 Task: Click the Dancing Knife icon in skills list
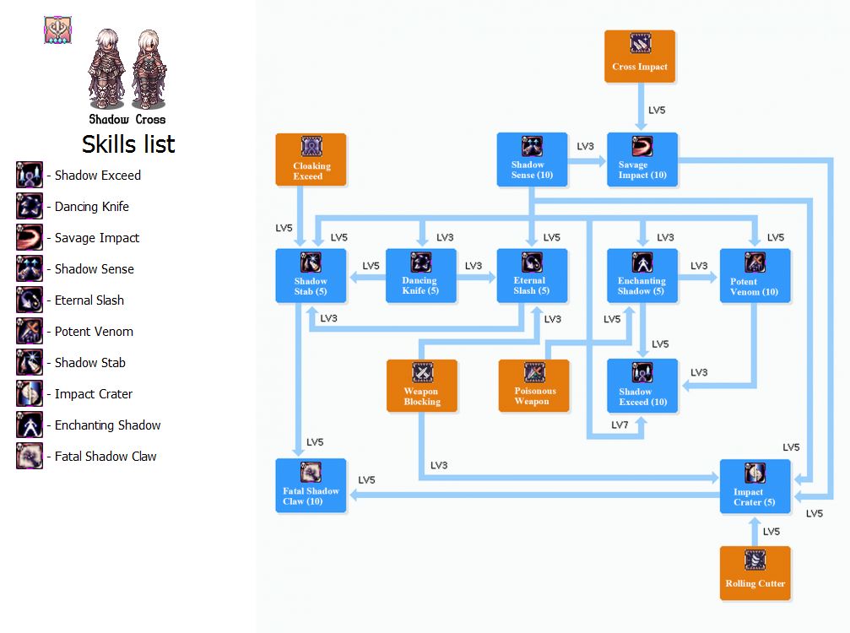coord(30,207)
